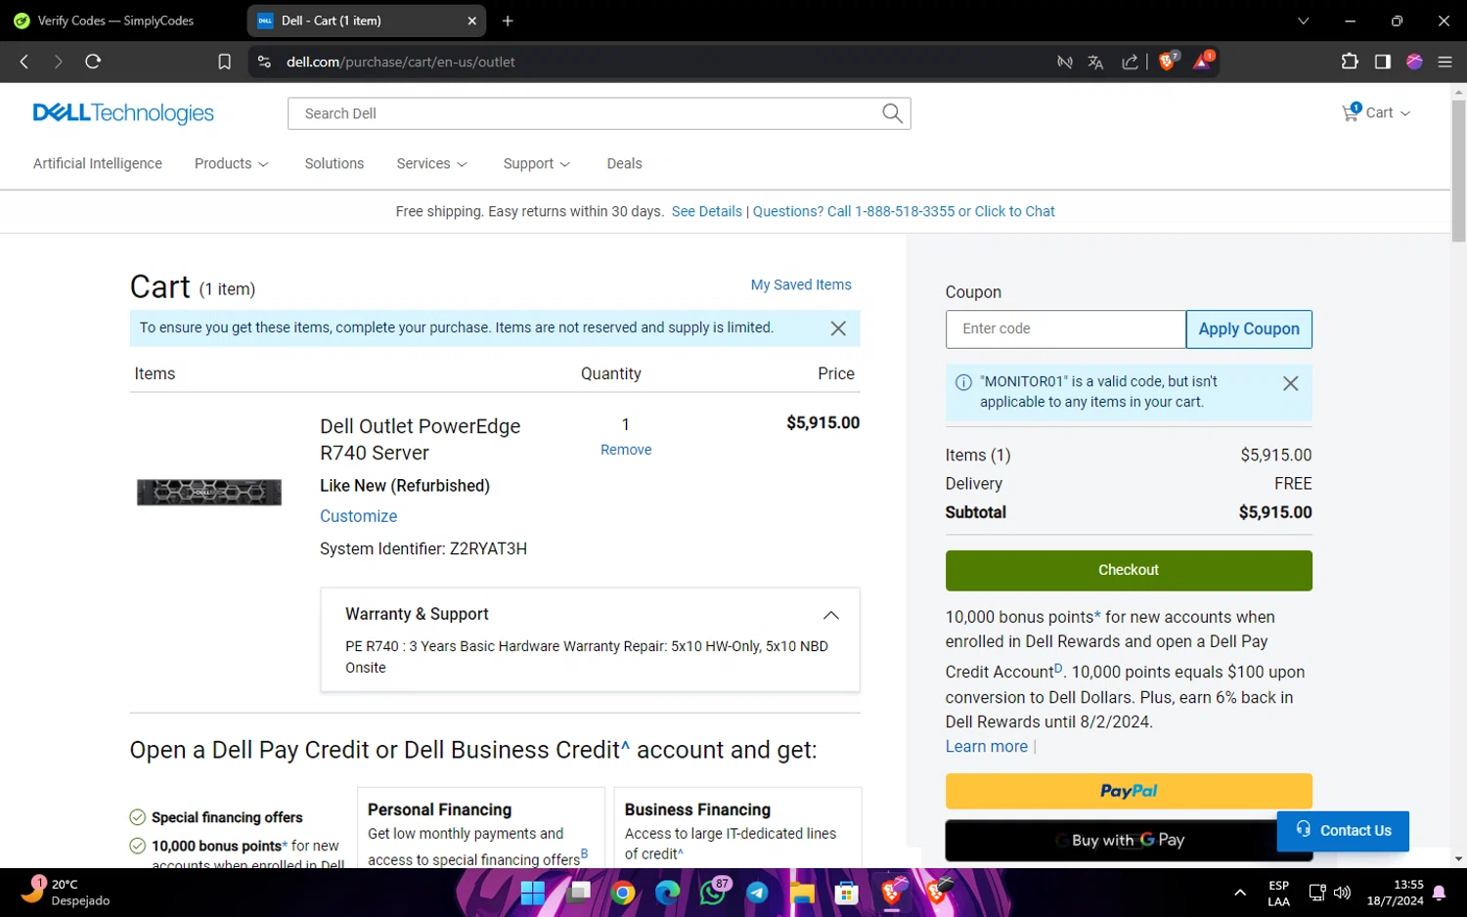Go forward in browser history
This screenshot has height=917, width=1467.
(x=58, y=62)
